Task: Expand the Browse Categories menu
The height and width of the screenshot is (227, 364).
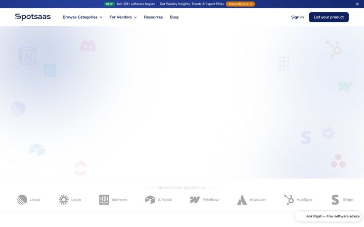Action: (x=82, y=17)
